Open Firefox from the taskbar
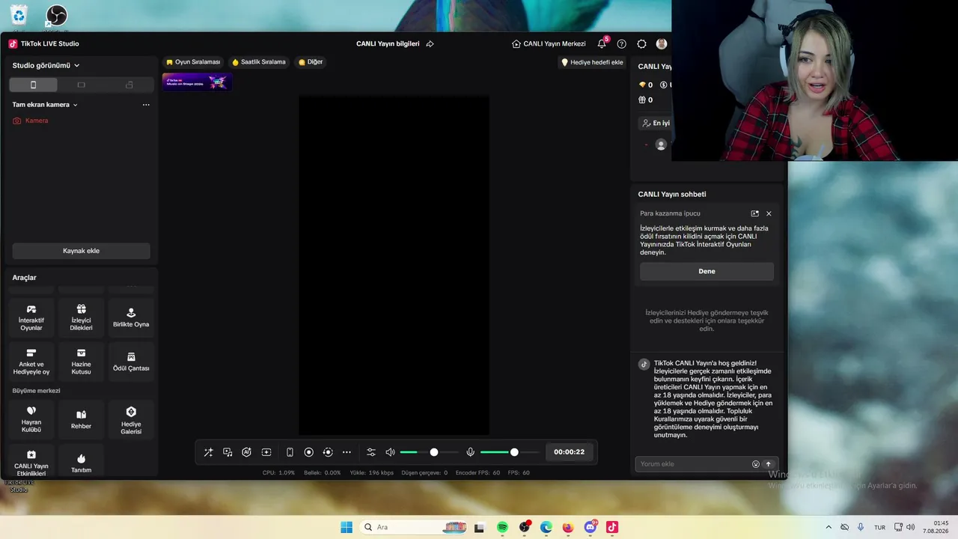The height and width of the screenshot is (539, 958). (568, 527)
